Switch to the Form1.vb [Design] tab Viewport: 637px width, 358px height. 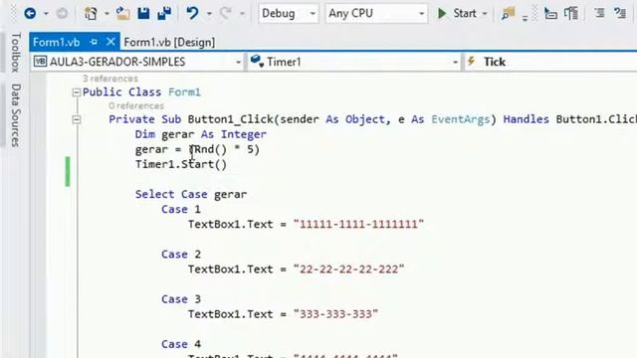[x=169, y=42]
